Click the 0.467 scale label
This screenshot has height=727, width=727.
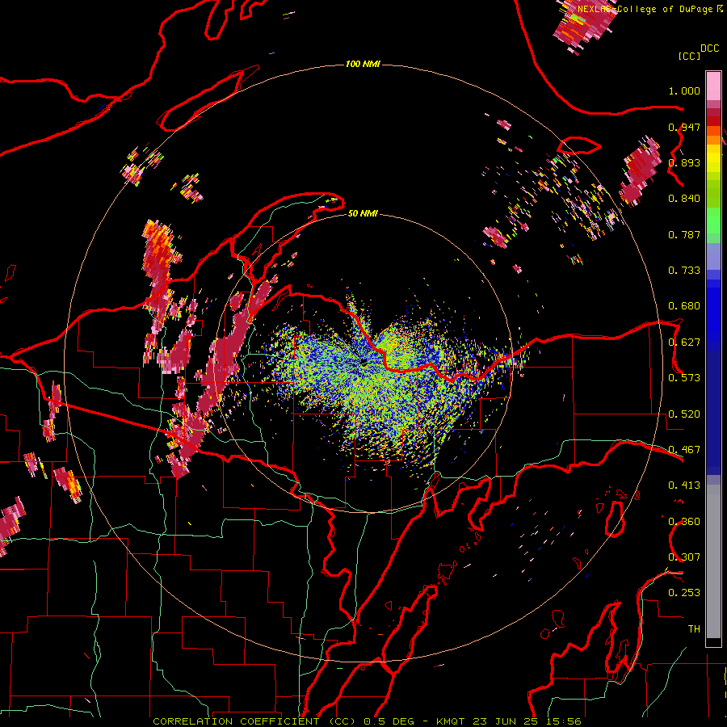coord(684,450)
